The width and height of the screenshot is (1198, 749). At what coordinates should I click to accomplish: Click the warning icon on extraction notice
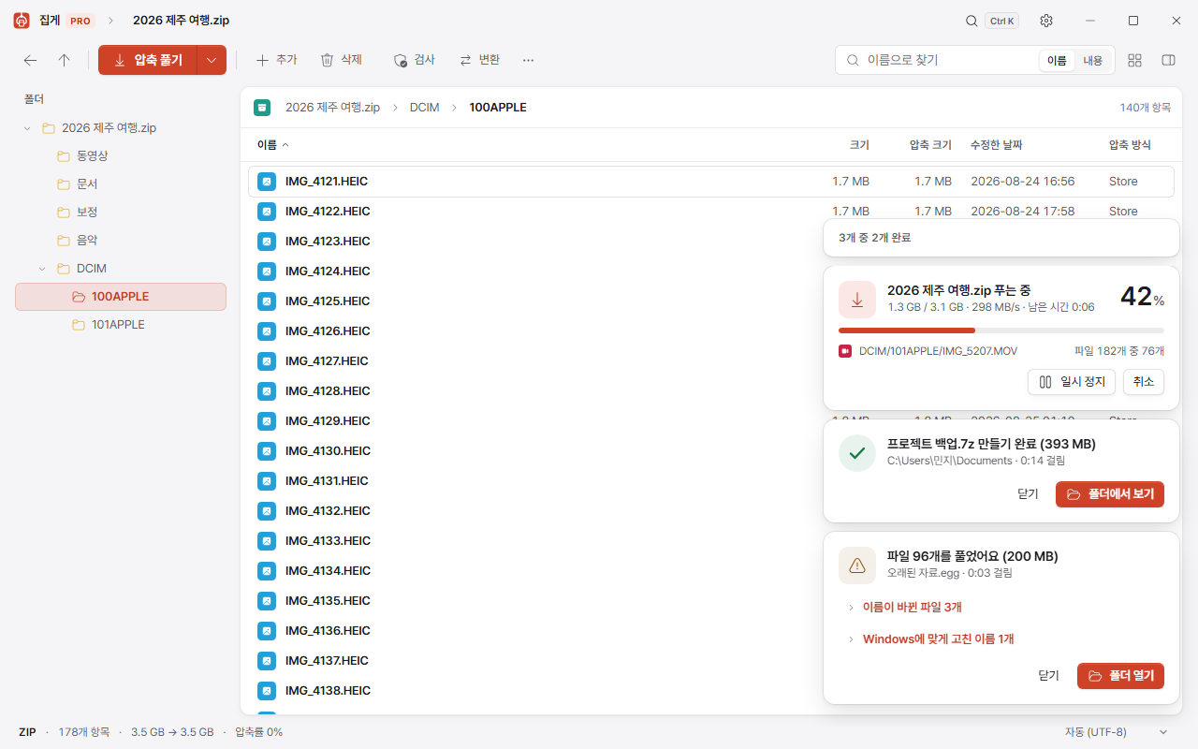[857, 565]
